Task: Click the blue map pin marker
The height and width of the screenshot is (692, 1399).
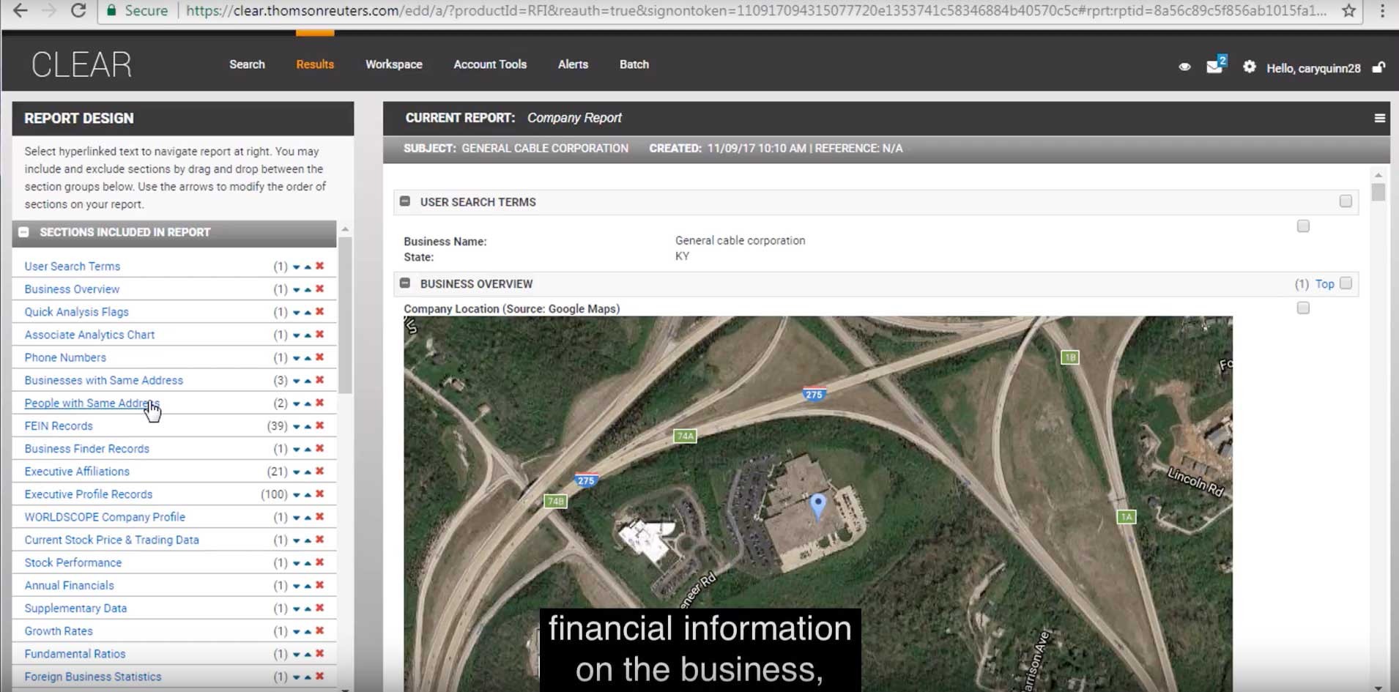Action: 818,505
